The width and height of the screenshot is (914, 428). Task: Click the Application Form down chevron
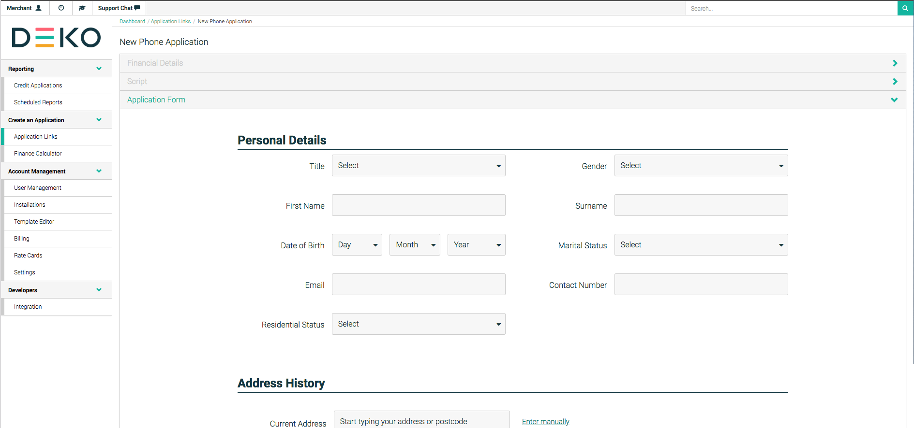point(894,100)
